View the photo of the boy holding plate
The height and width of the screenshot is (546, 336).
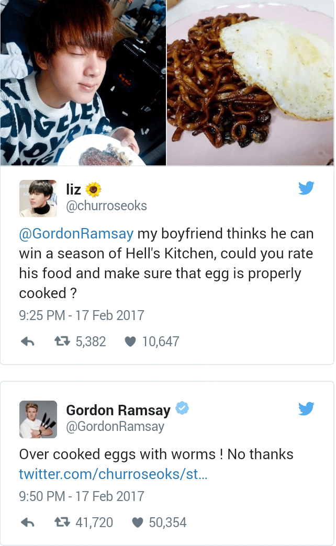[83, 83]
